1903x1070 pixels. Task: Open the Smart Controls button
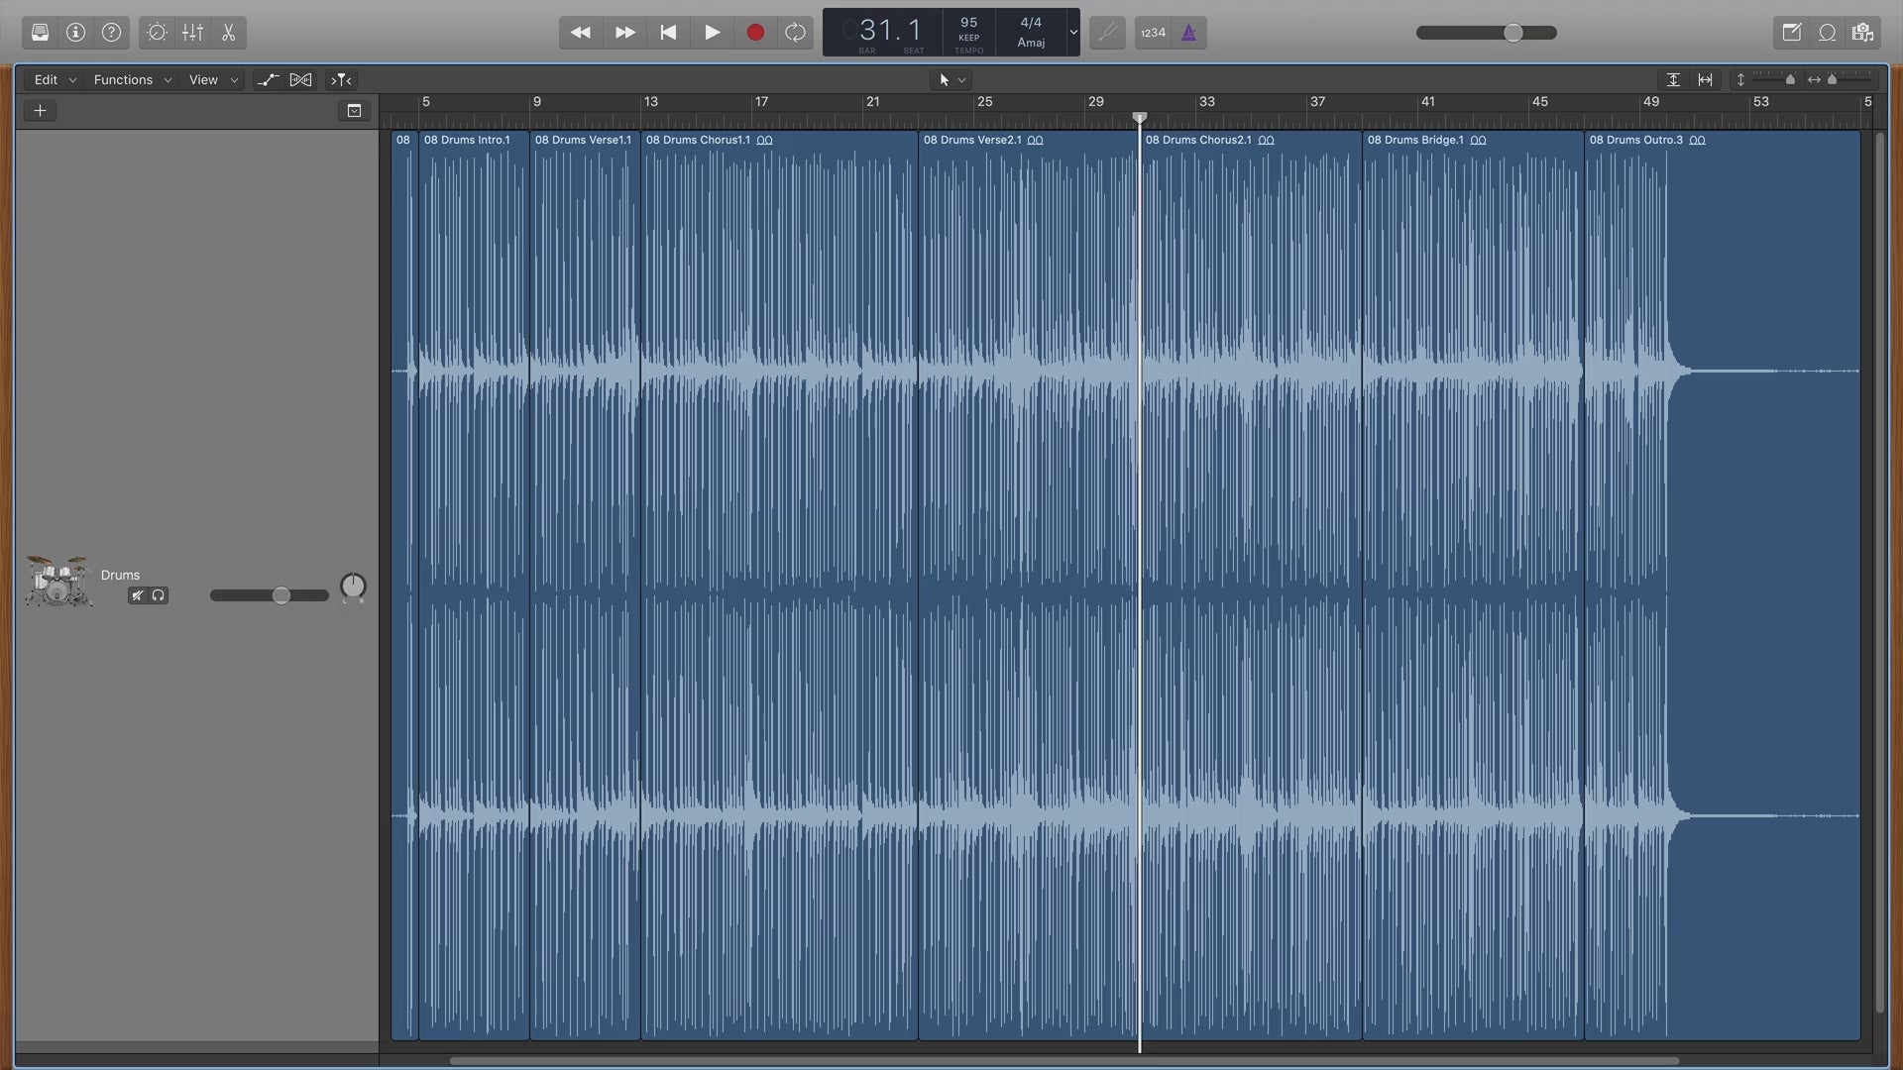[x=157, y=33]
